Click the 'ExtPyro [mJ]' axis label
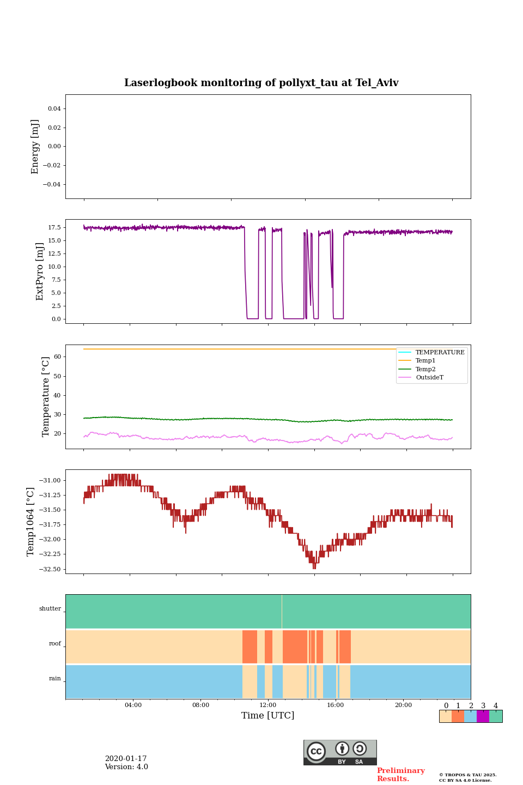523x785 pixels. click(40, 271)
